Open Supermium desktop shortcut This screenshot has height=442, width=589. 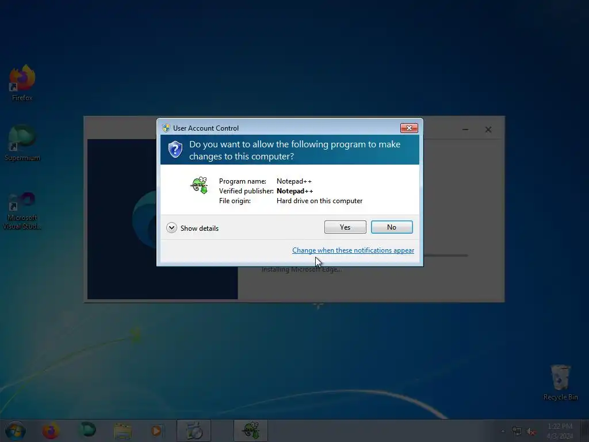[22, 143]
